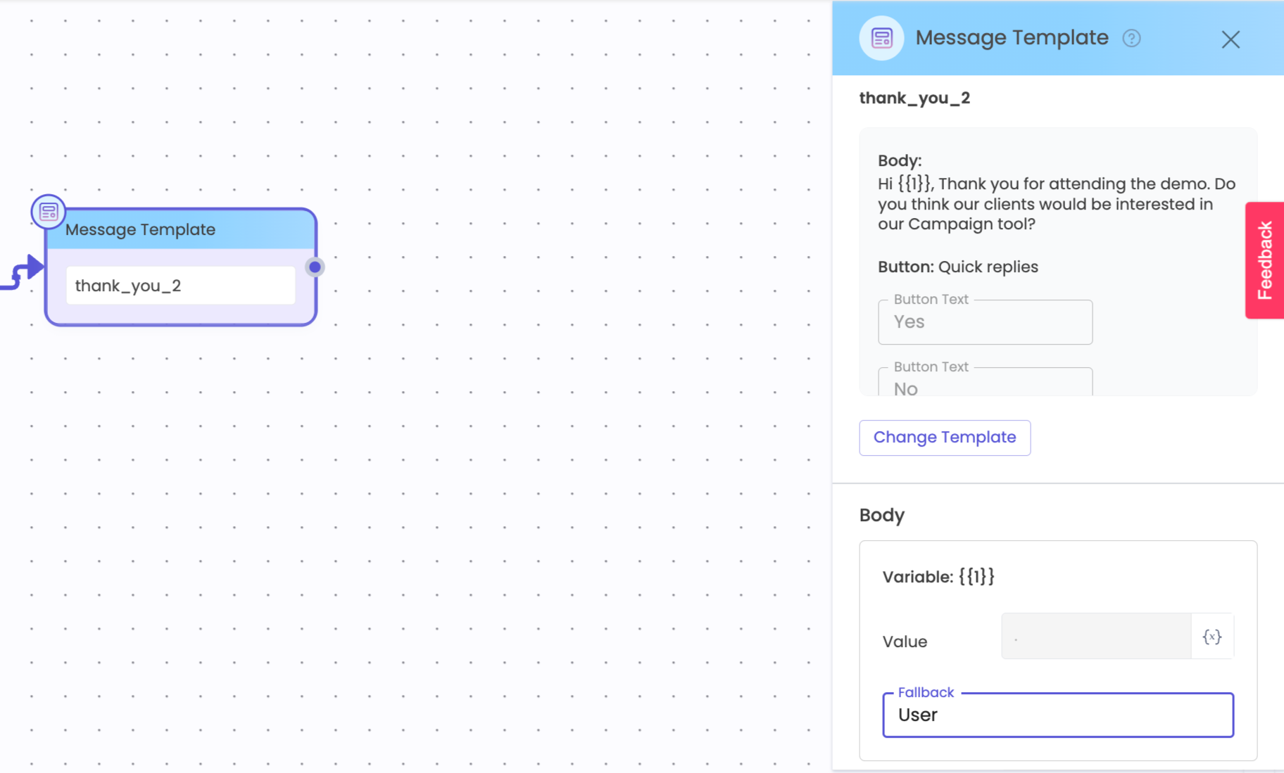The width and height of the screenshot is (1284, 773).
Task: Click the Change Template button
Action: point(945,437)
